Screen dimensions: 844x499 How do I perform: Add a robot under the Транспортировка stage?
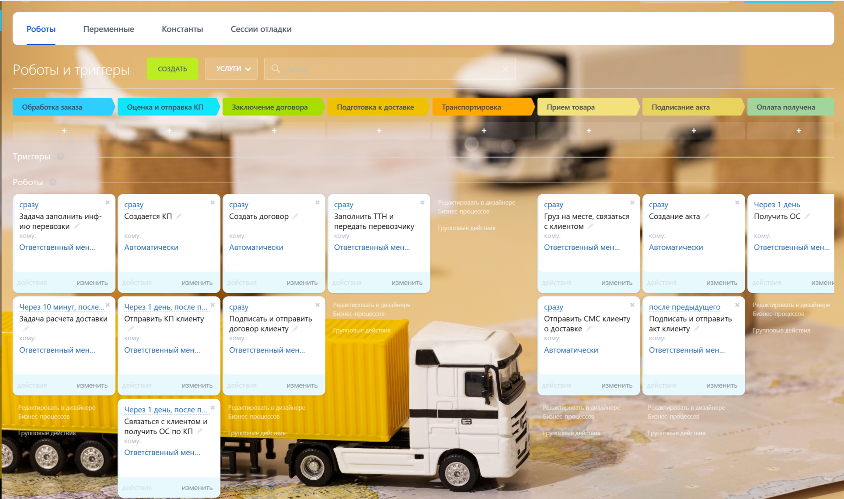click(x=484, y=131)
